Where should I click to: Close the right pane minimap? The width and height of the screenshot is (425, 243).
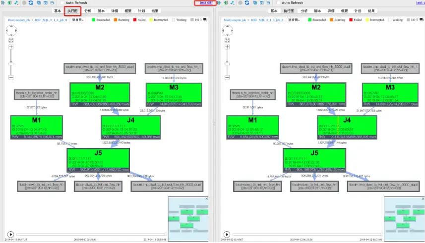pyautogui.click(x=423, y=198)
